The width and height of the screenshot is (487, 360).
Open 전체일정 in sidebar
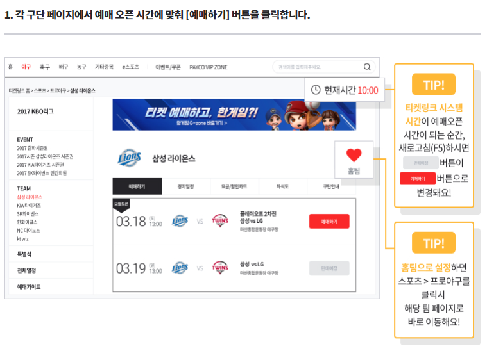pyautogui.click(x=26, y=270)
